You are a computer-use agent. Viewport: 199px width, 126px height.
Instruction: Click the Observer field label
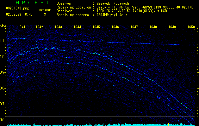point(64,3)
